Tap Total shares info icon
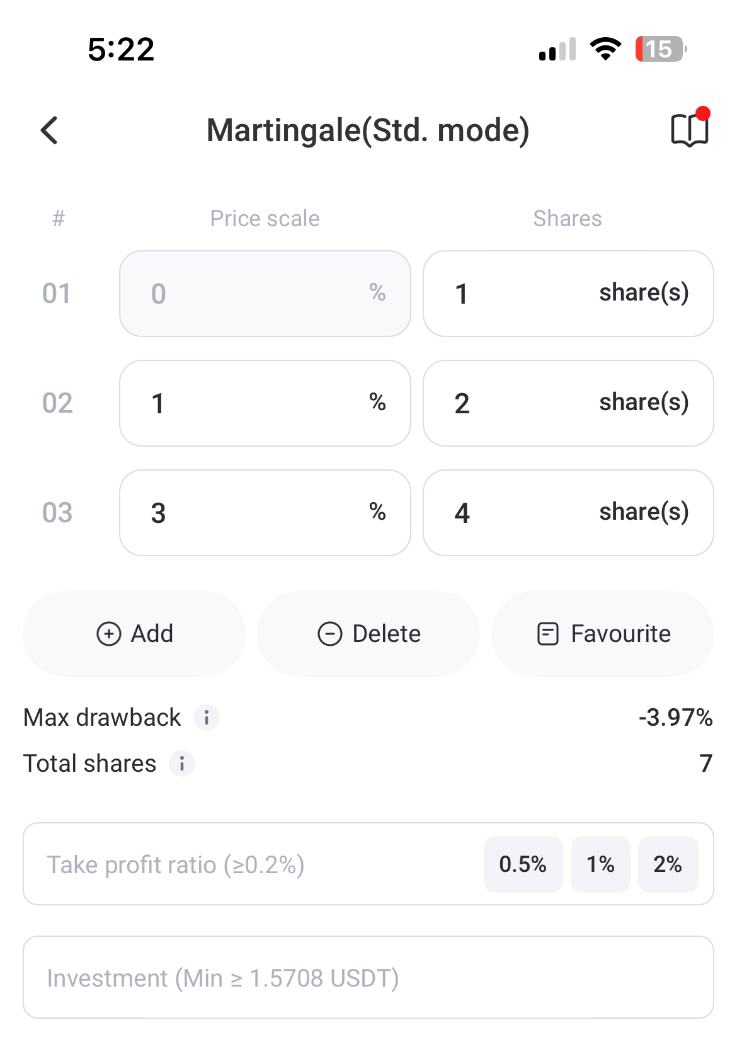The width and height of the screenshot is (737, 1037). pyautogui.click(x=182, y=764)
